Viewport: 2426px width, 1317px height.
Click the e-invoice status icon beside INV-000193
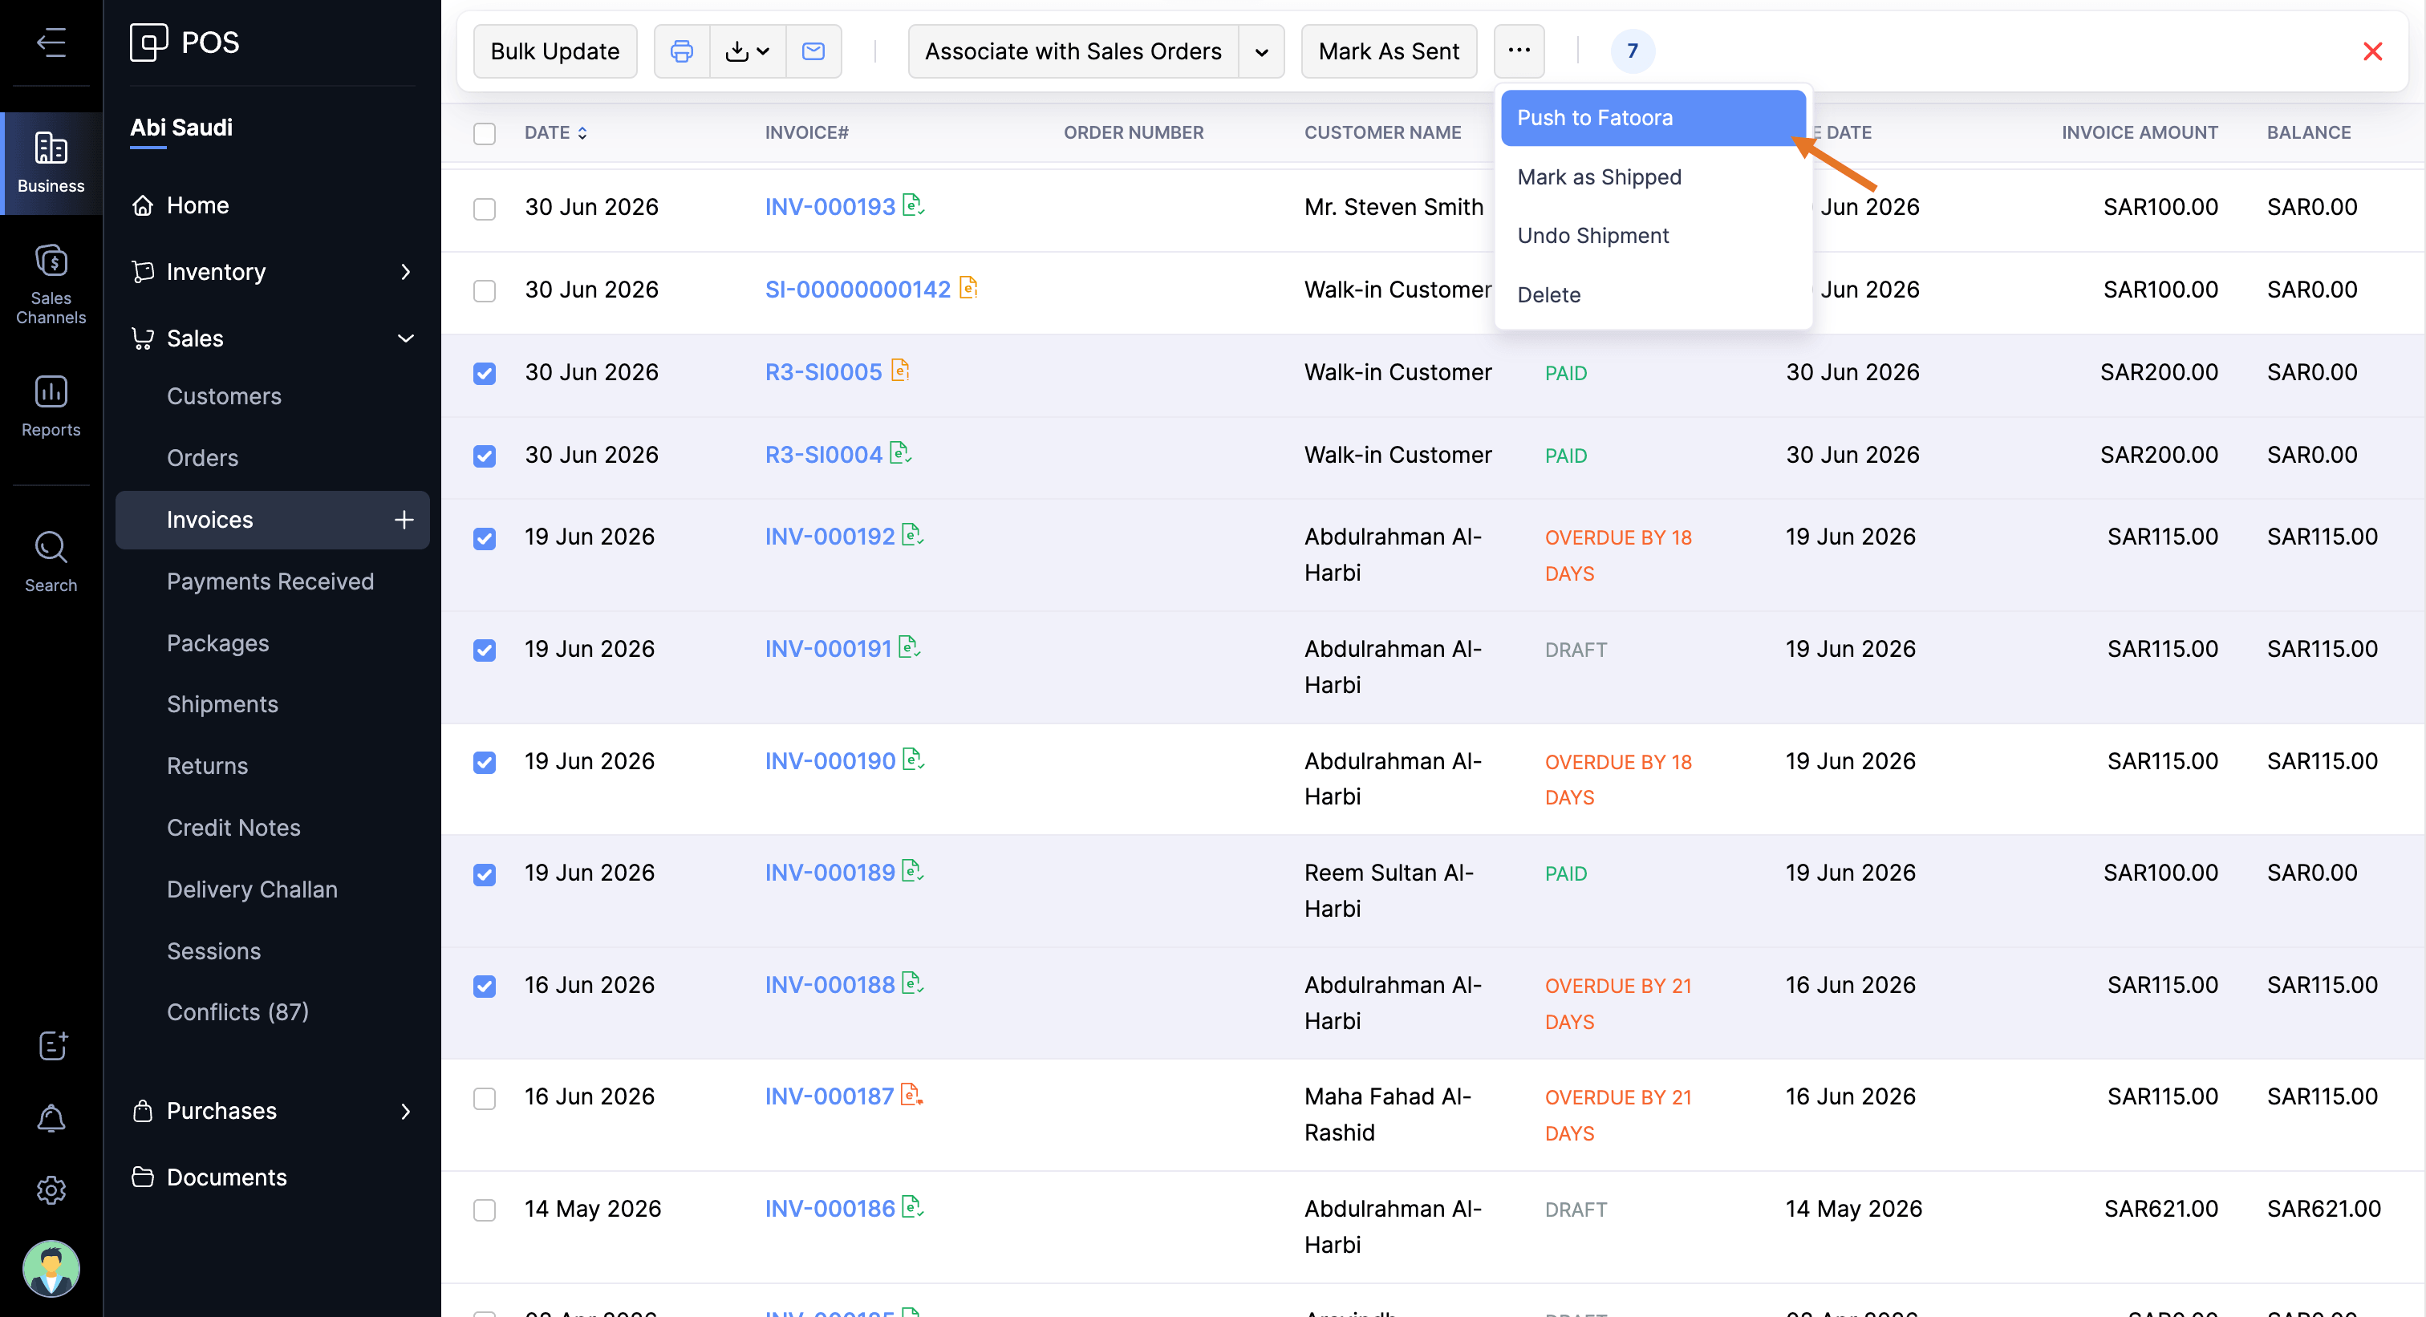click(x=914, y=205)
